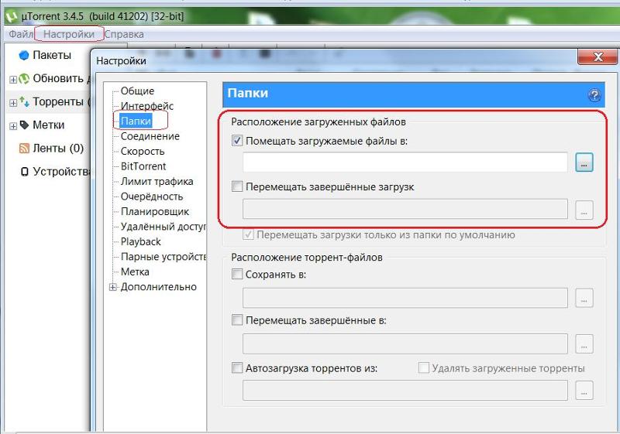This screenshot has width=620, height=434.
Task: Select Удалённый доступ in settings tree
Action: 163,227
